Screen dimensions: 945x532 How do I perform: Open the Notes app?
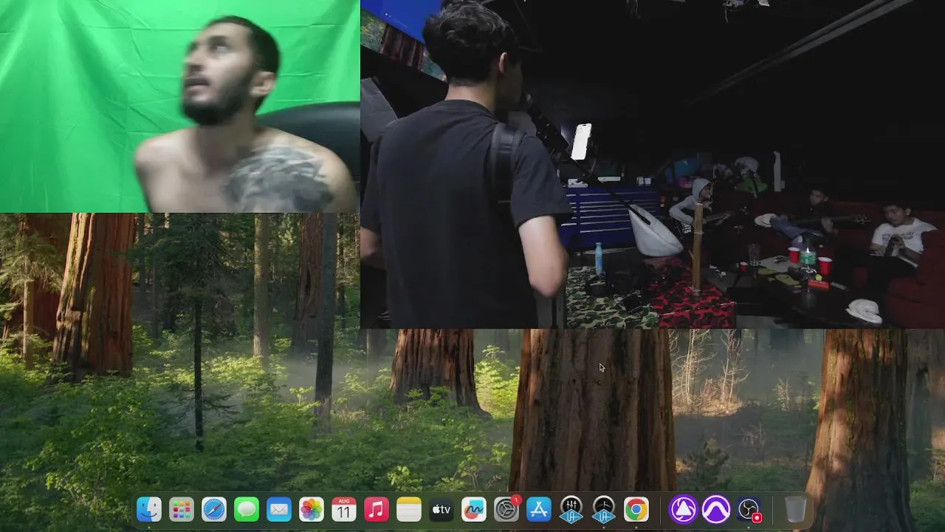(x=409, y=509)
